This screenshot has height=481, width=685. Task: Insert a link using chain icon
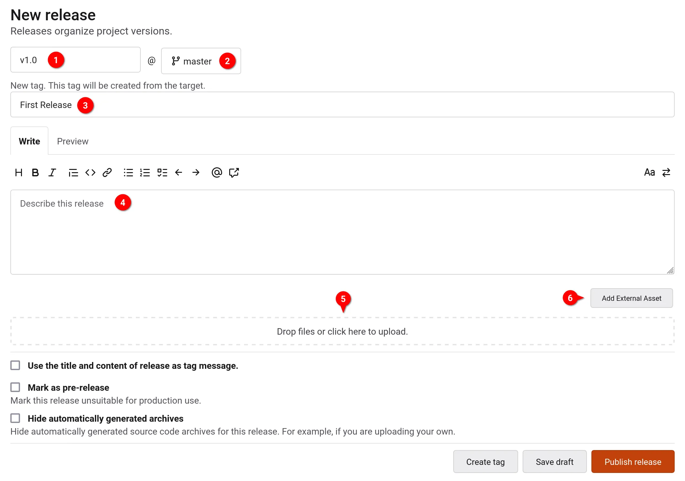pos(107,173)
